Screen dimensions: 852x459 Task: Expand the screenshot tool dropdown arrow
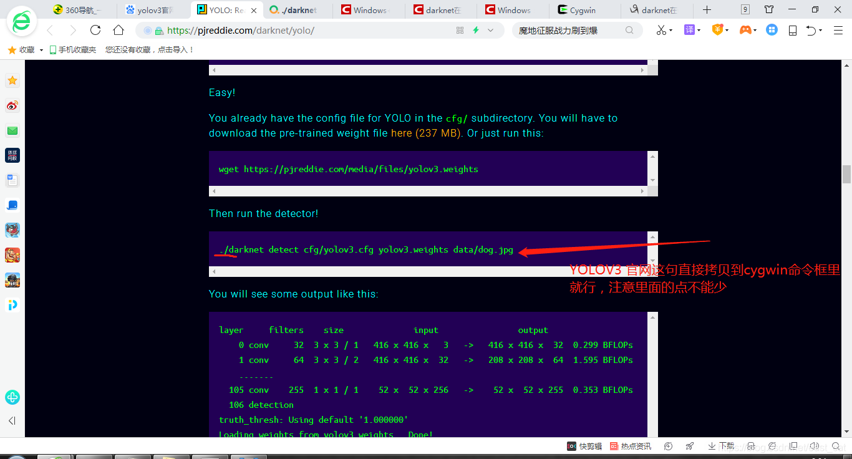[670, 31]
